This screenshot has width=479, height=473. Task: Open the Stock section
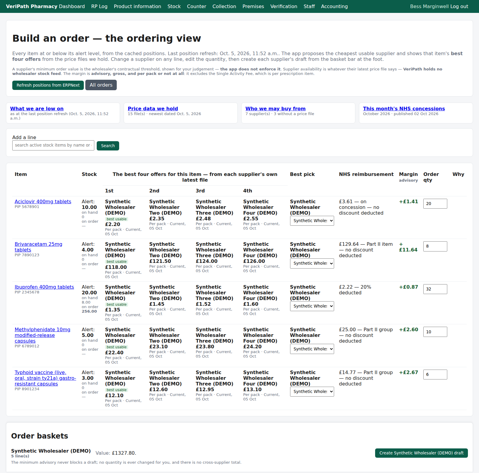click(x=174, y=6)
